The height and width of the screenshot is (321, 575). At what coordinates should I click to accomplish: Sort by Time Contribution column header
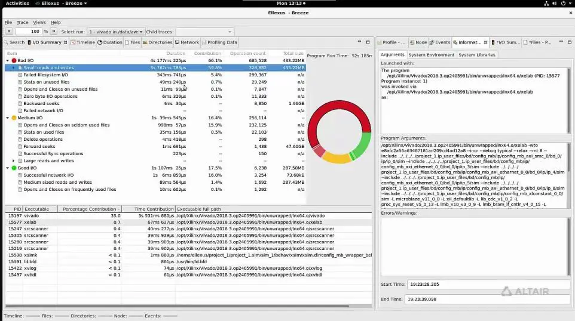pyautogui.click(x=148, y=209)
